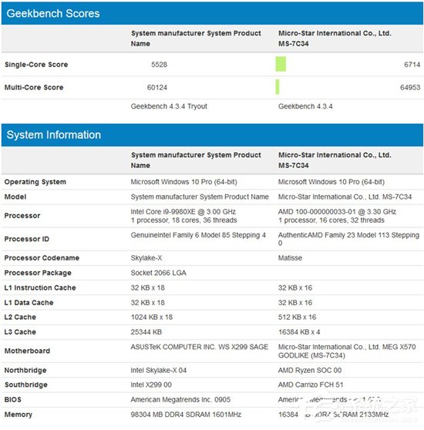
Task: Click GenuineIntel Family 6 Model 85 text
Action: tap(198, 235)
